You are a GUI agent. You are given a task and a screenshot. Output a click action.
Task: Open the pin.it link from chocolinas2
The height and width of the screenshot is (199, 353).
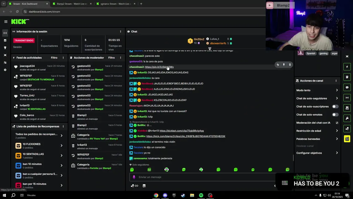coord(159,67)
